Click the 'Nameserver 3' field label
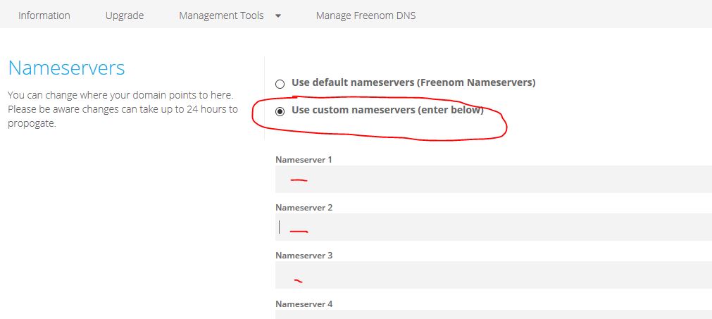 tap(304, 256)
